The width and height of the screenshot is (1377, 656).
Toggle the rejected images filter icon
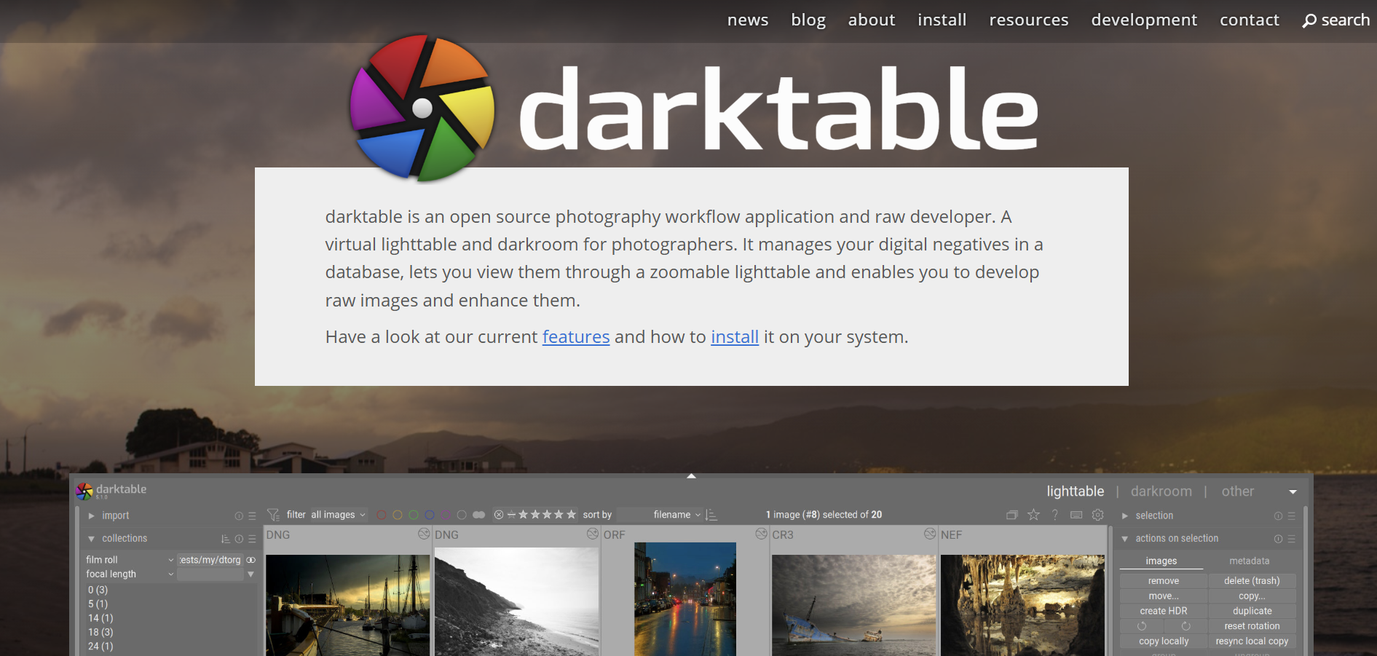coord(499,515)
